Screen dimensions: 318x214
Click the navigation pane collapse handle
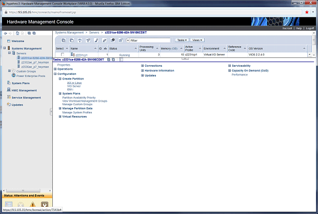point(51,111)
